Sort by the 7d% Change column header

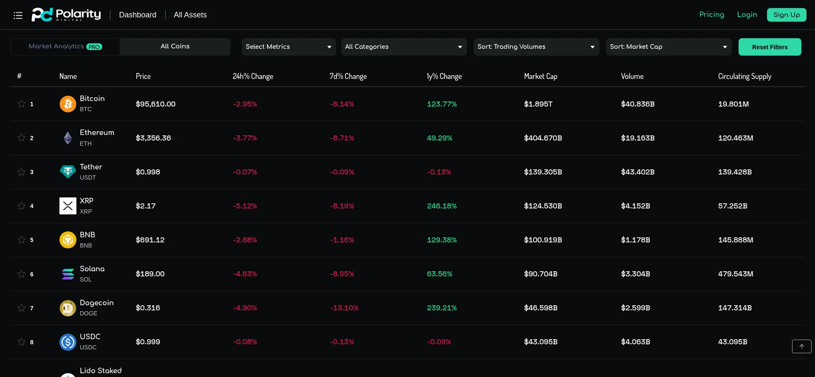pos(348,76)
